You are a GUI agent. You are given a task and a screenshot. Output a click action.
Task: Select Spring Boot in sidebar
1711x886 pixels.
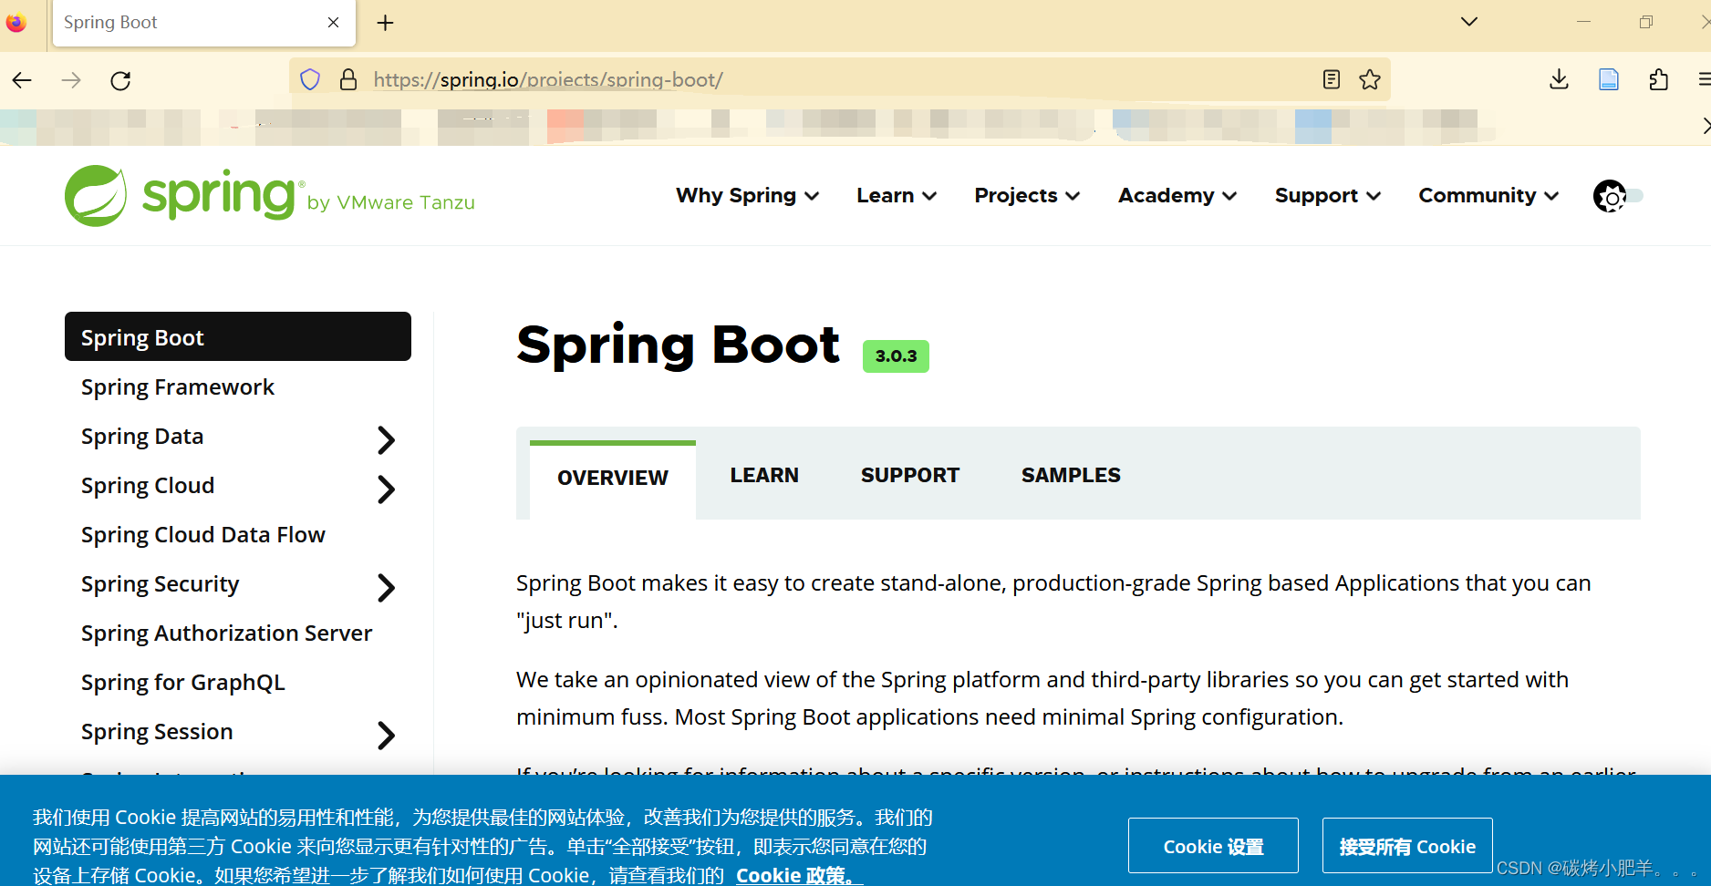pos(238,337)
